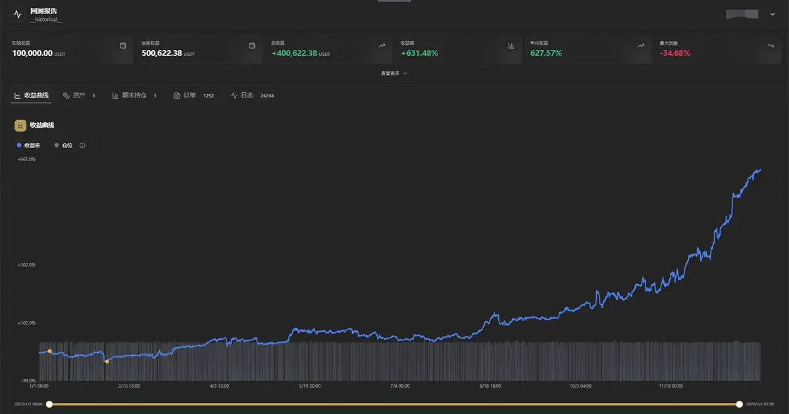Image resolution: width=789 pixels, height=414 pixels.
Task: Click the info icon next to 仓位 legend
Action: tap(82, 145)
